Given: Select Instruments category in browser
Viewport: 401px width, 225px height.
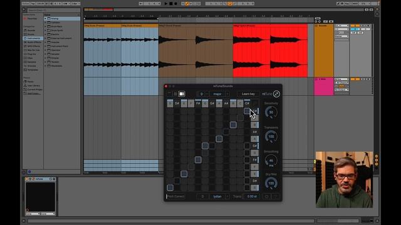Looking at the screenshot, I should (33, 38).
